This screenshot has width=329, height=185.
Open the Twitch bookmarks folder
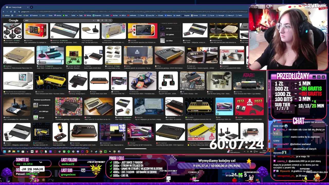(x=239, y=15)
